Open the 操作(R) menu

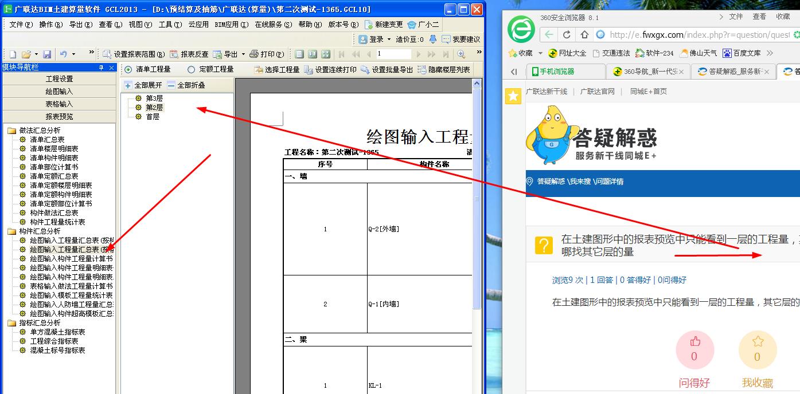coord(51,25)
